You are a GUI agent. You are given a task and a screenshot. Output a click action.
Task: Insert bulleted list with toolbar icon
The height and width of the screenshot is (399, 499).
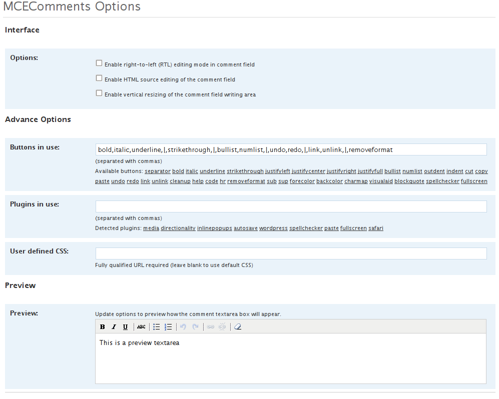click(156, 327)
